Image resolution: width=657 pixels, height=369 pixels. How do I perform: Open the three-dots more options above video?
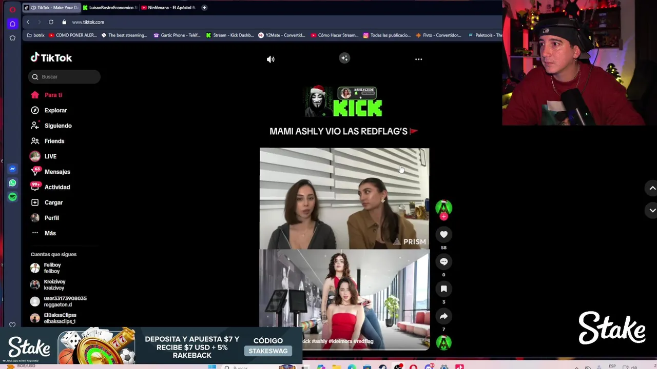coord(418,59)
